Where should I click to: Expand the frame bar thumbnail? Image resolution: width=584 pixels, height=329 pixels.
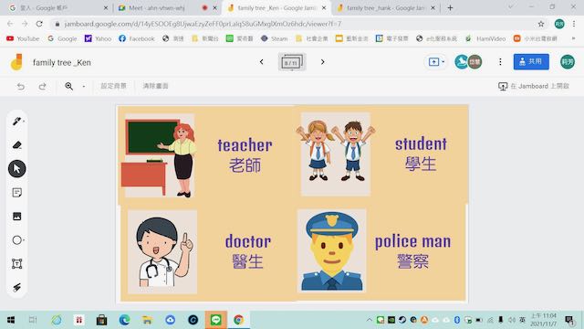tap(292, 62)
